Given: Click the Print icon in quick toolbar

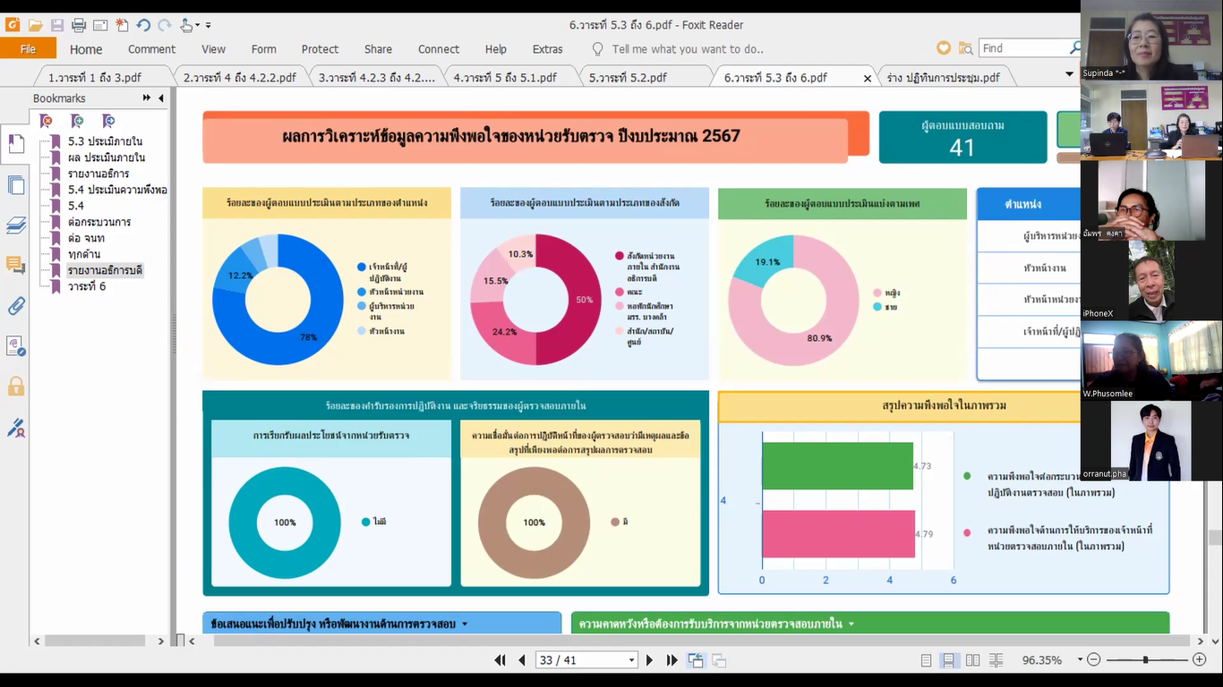Looking at the screenshot, I should 78,25.
